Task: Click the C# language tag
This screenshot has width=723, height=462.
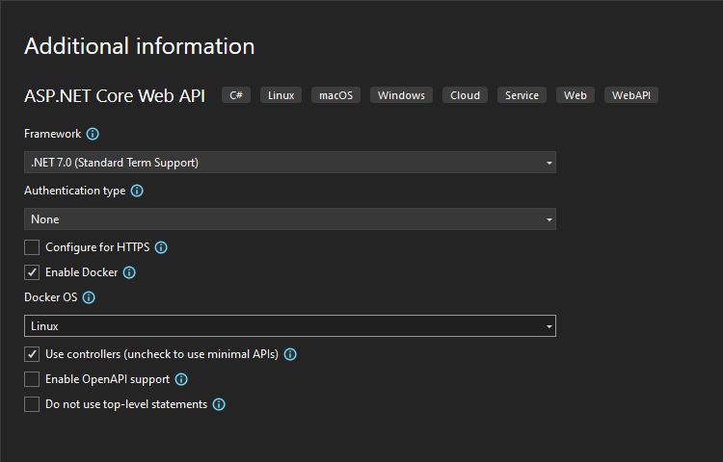Action: pos(236,95)
